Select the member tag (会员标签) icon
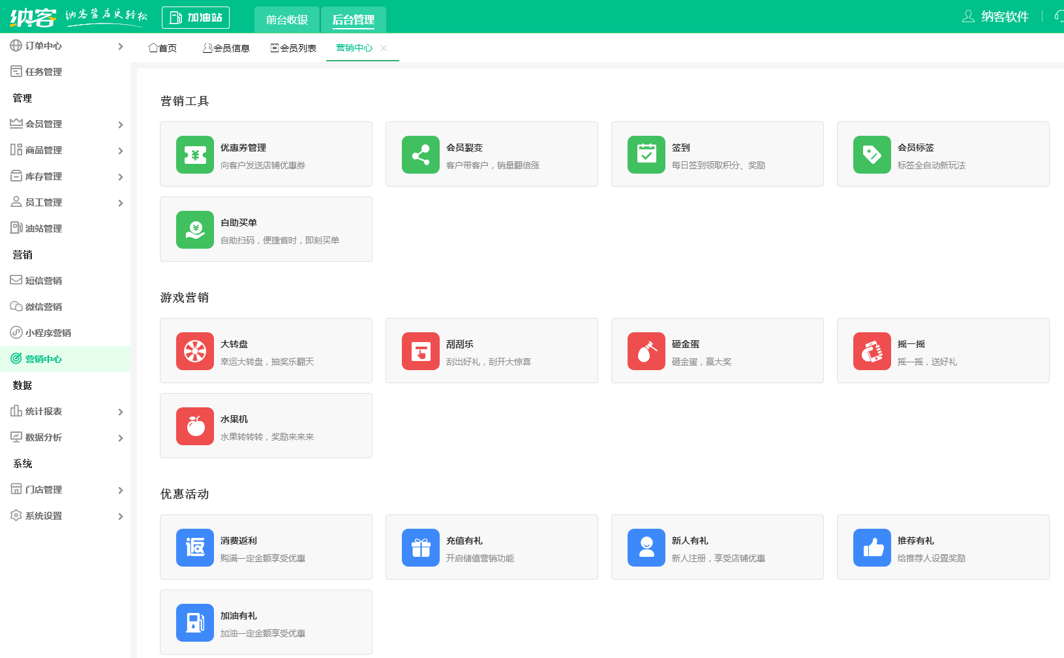This screenshot has height=658, width=1064. pos(872,155)
